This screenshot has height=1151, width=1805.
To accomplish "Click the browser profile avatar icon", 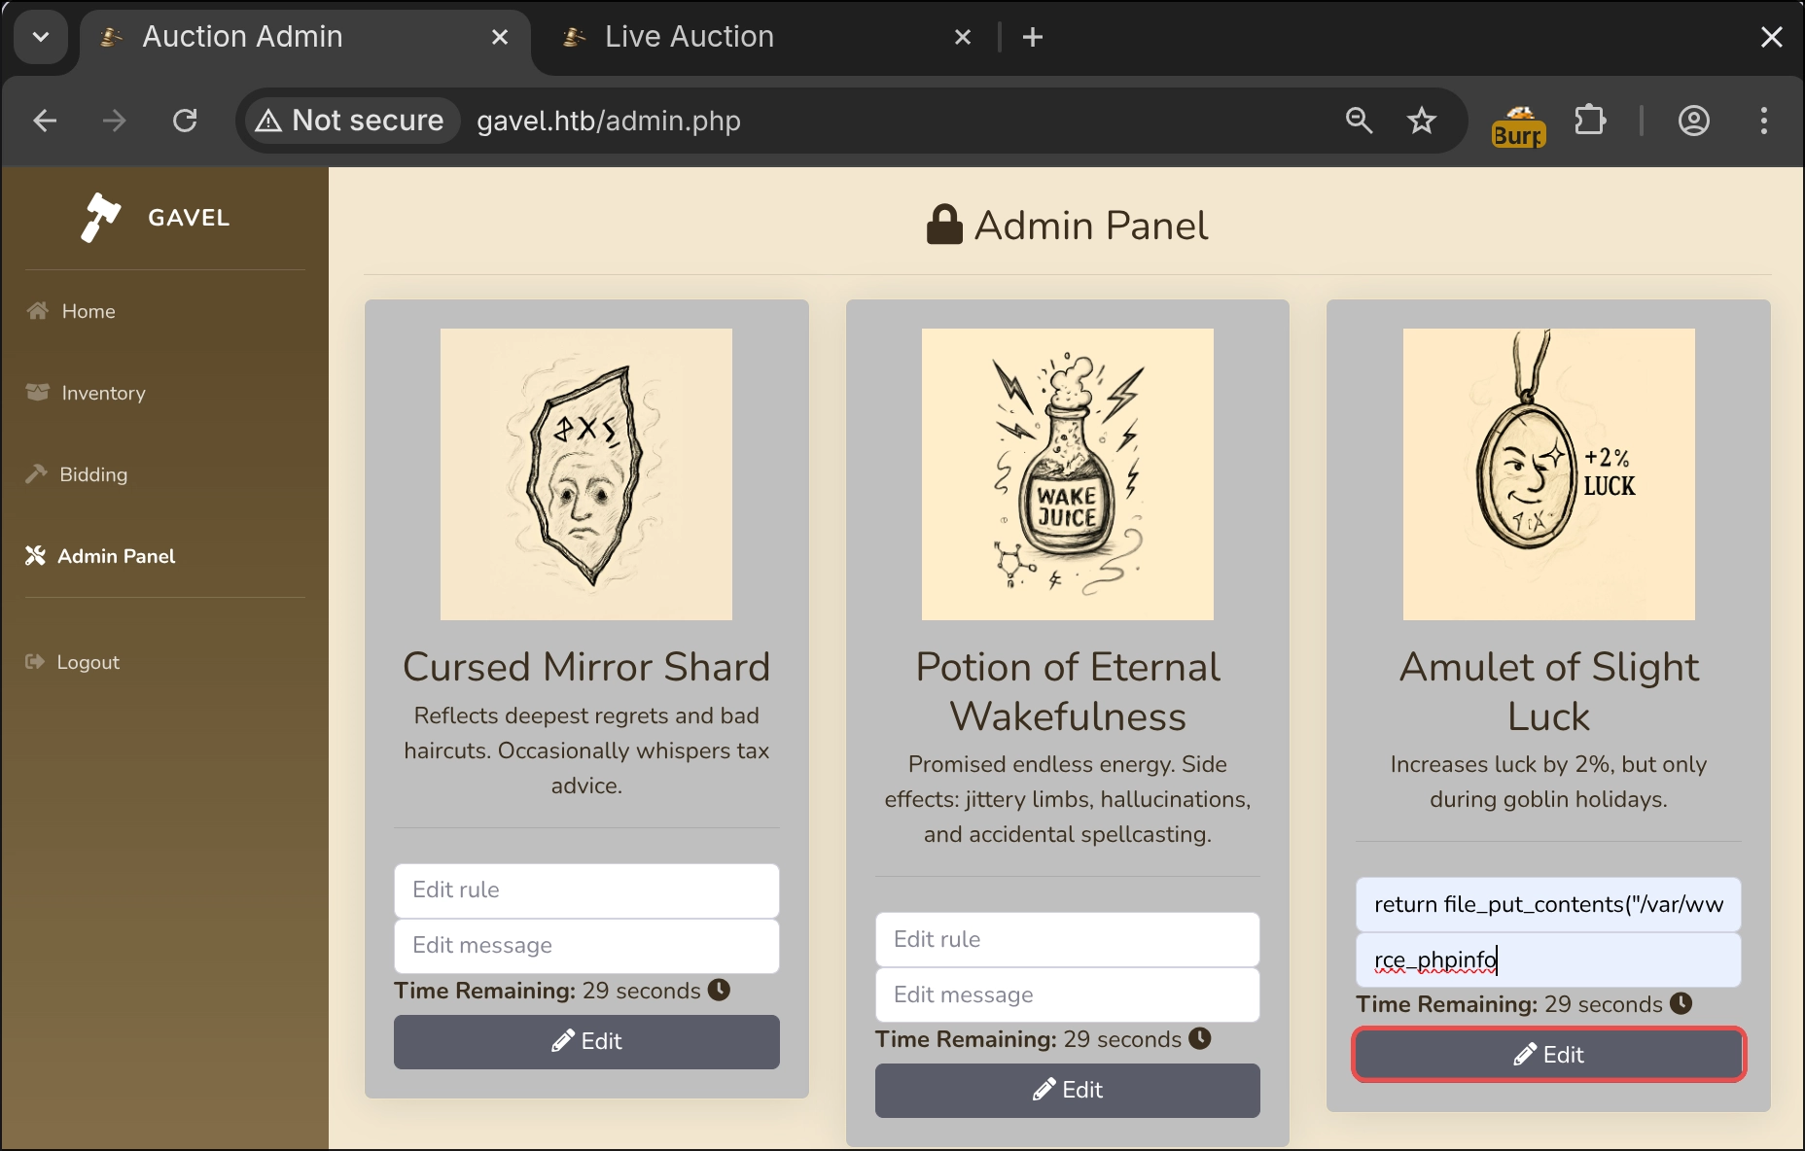I will 1693,121.
